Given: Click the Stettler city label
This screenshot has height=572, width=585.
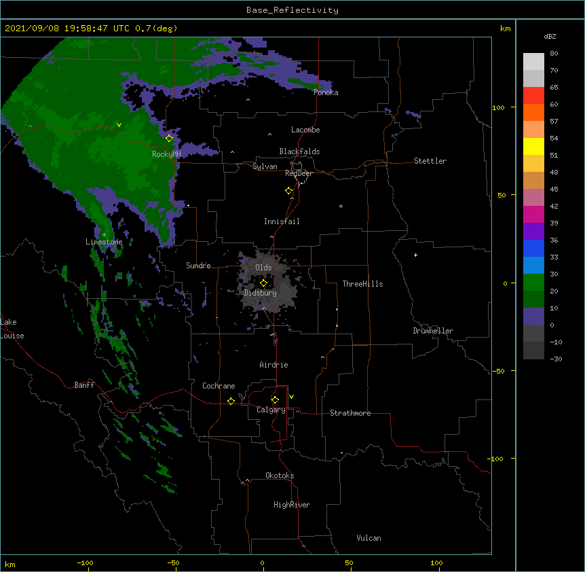Looking at the screenshot, I should [430, 161].
